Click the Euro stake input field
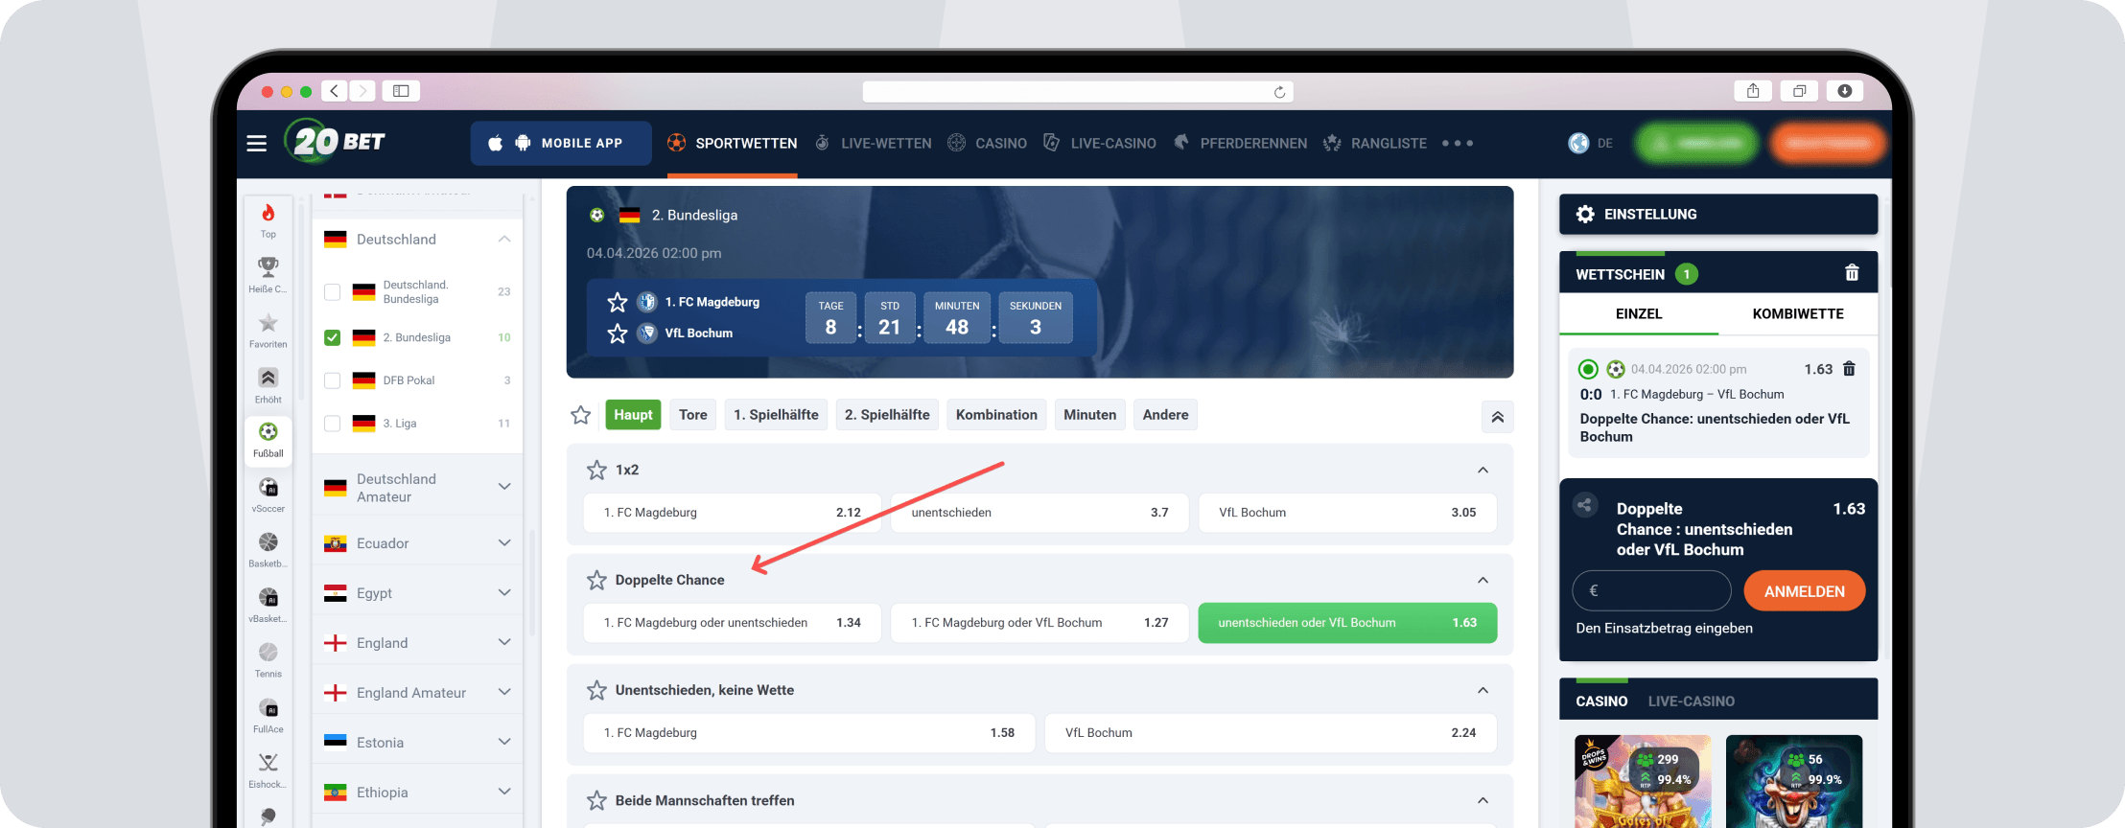This screenshot has height=828, width=2125. [x=1651, y=591]
